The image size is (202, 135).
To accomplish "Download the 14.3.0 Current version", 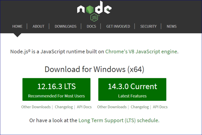I will (132, 89).
